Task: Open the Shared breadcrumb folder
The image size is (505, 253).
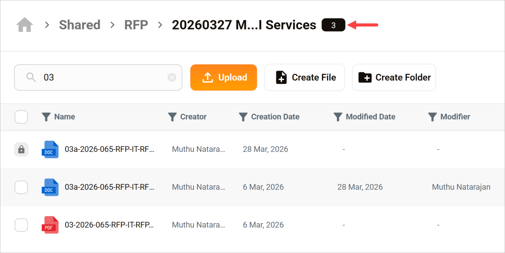Action: coord(80,25)
